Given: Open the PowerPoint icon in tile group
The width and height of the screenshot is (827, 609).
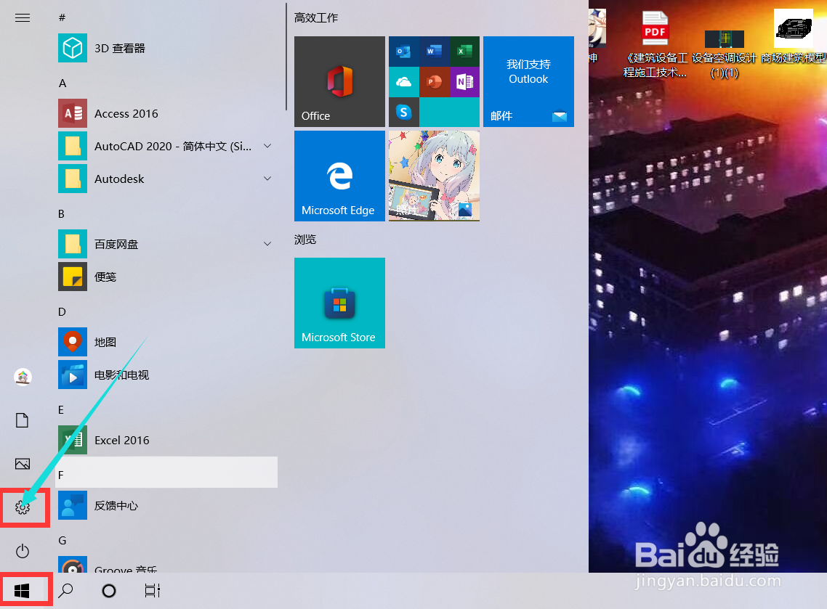Looking at the screenshot, I should [434, 81].
